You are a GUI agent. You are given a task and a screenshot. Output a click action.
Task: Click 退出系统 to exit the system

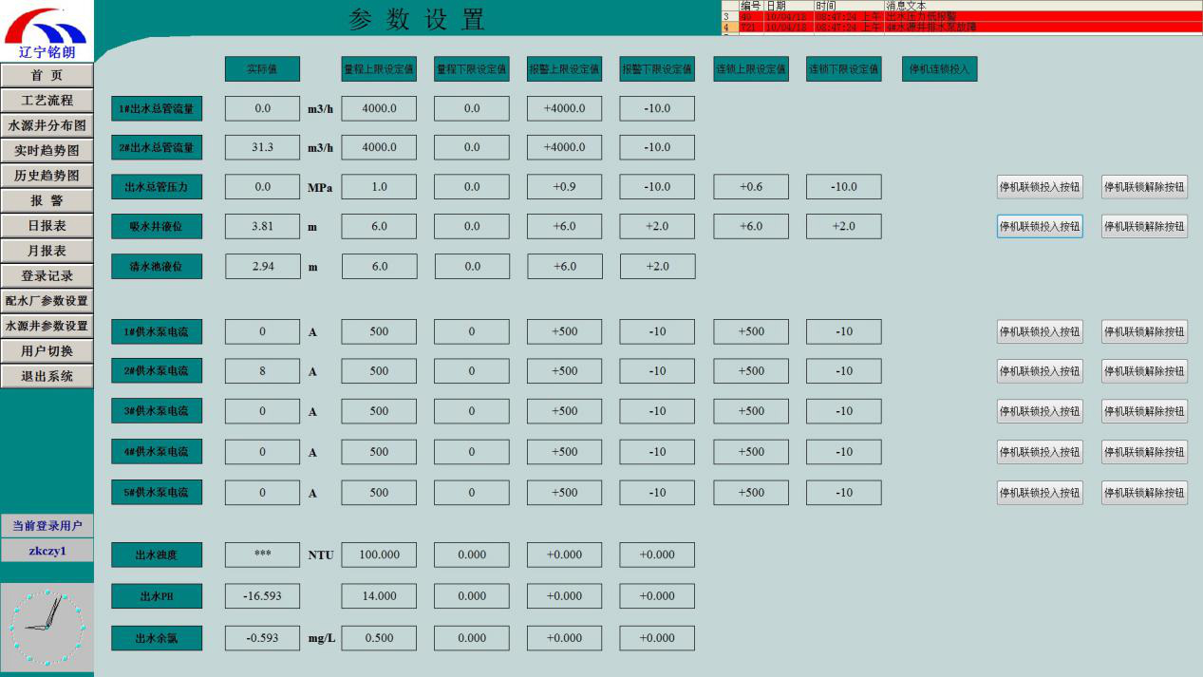pyautogui.click(x=47, y=376)
